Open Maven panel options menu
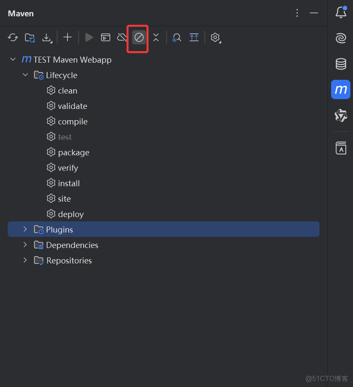This screenshot has height=387, width=353. (297, 13)
